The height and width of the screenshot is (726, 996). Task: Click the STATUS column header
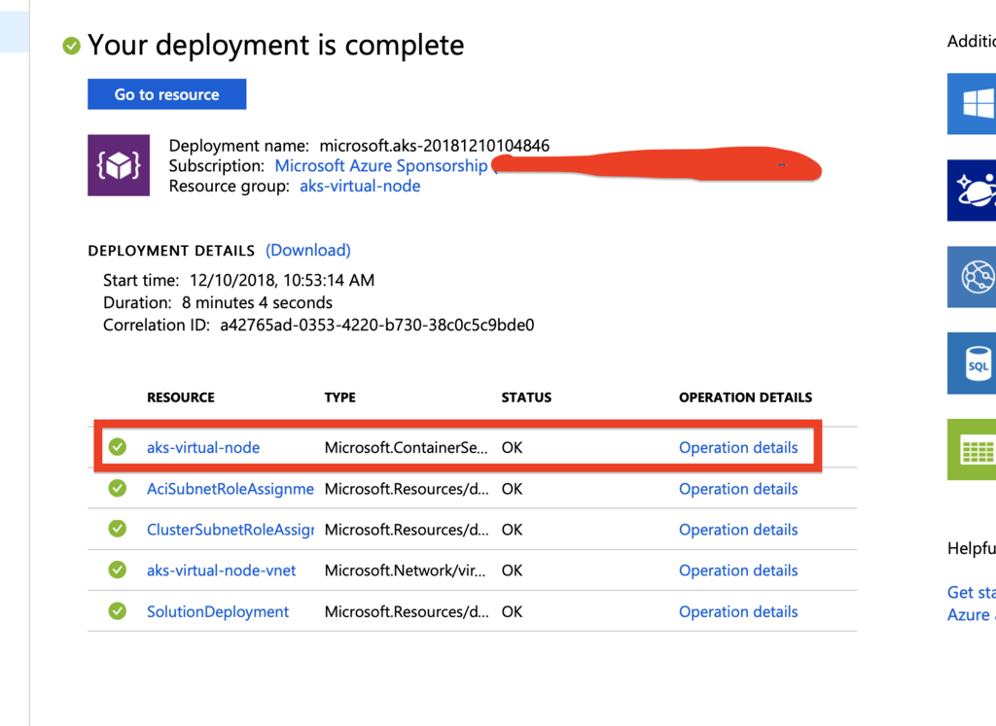pyautogui.click(x=526, y=398)
